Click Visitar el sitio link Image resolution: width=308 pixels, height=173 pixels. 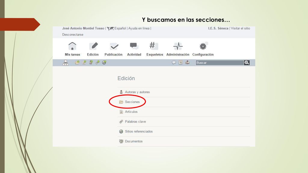click(240, 28)
